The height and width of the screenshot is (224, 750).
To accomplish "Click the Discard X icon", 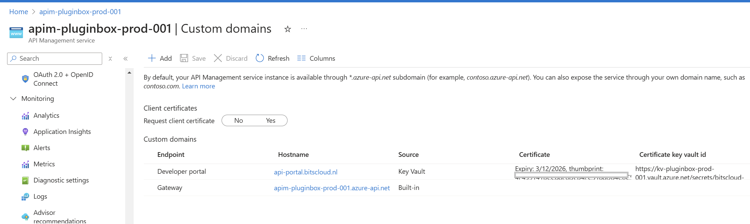I will (218, 58).
